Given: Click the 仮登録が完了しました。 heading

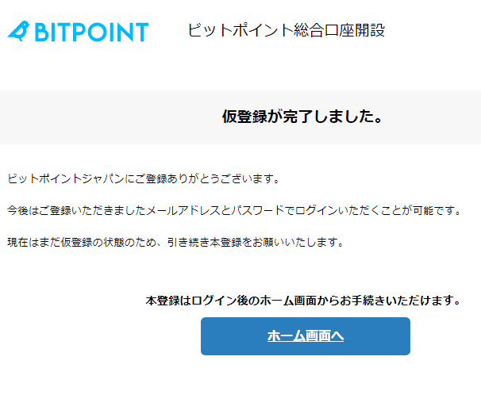Looking at the screenshot, I should 303,117.
